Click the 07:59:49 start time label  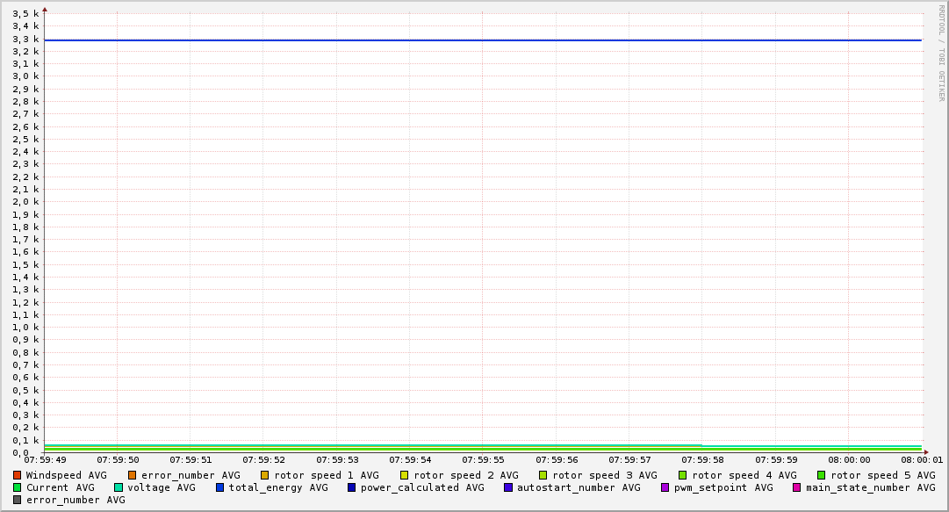click(x=45, y=459)
